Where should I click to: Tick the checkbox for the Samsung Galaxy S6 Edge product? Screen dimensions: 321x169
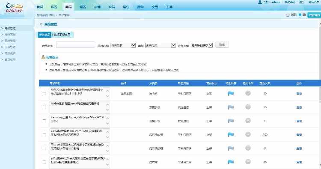click(x=44, y=121)
